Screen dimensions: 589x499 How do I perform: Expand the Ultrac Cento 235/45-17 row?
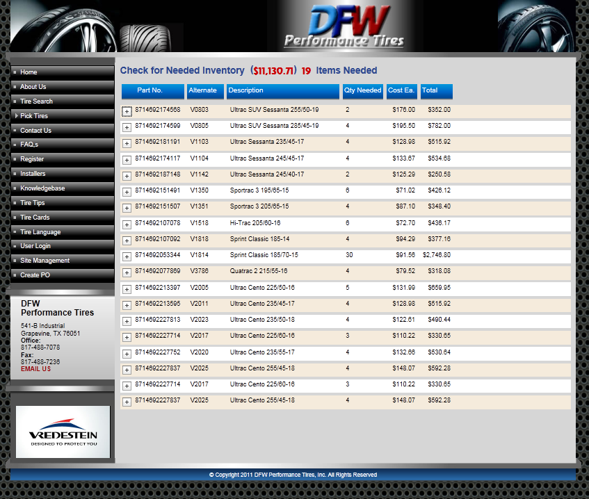[127, 306]
